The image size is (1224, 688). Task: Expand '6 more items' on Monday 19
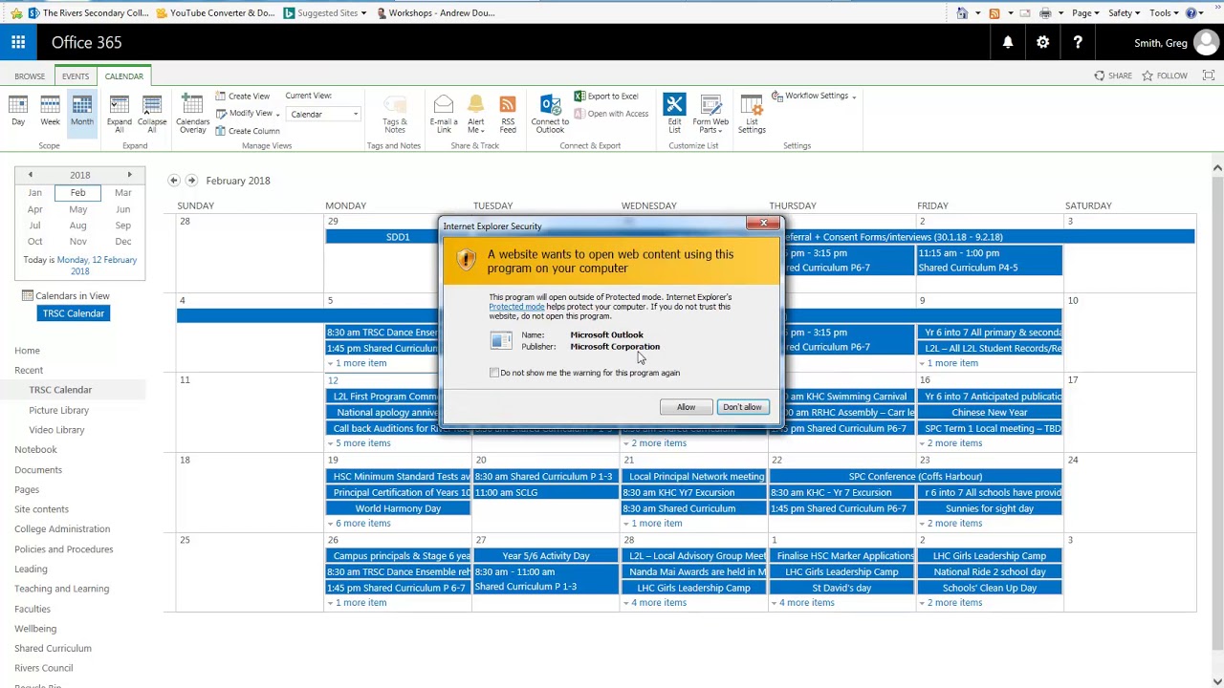coord(361,524)
